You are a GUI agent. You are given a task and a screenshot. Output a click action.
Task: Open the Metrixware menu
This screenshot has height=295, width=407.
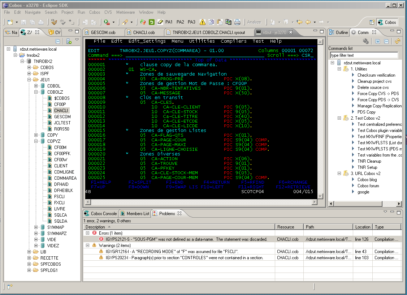point(125,12)
